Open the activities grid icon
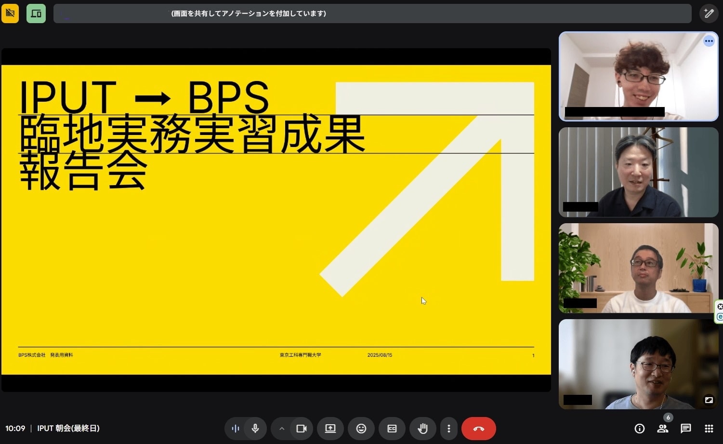The image size is (723, 444). pos(709,429)
